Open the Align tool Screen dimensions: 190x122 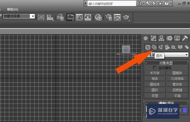pyautogui.click(x=50, y=17)
